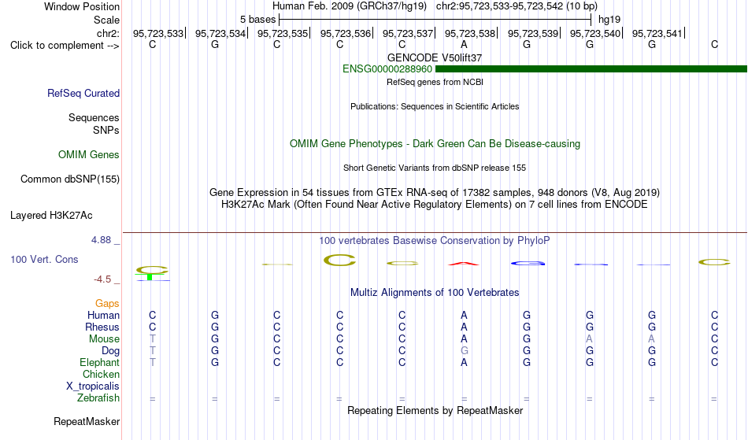This screenshot has height=440, width=748.
Task: Click the Gaps row label
Action: coord(107,304)
